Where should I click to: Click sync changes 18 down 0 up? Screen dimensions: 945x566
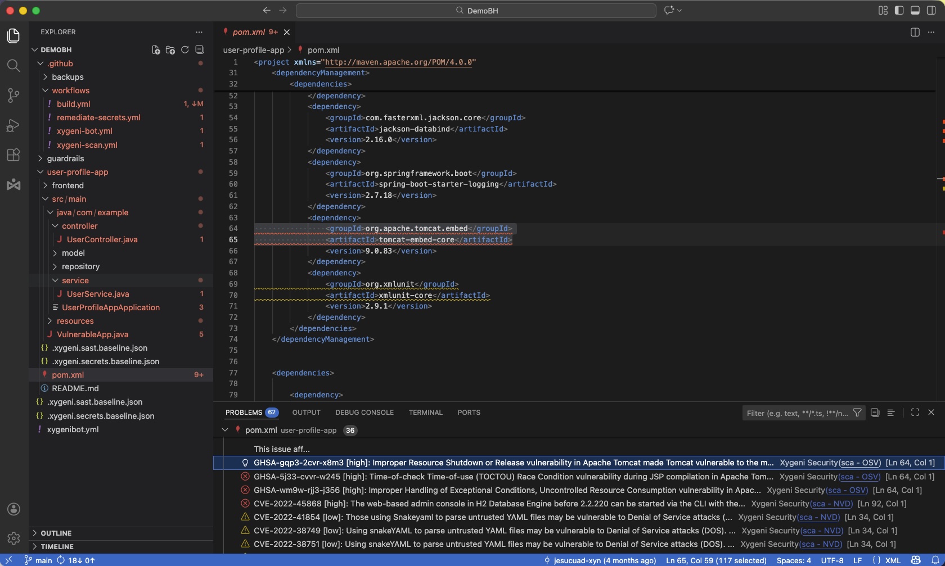click(76, 560)
